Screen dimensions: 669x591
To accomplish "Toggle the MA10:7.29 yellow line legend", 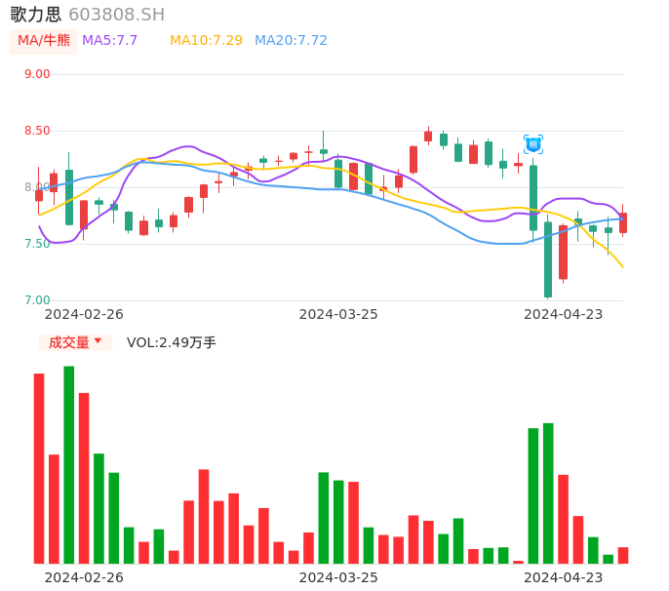I will pyautogui.click(x=206, y=41).
